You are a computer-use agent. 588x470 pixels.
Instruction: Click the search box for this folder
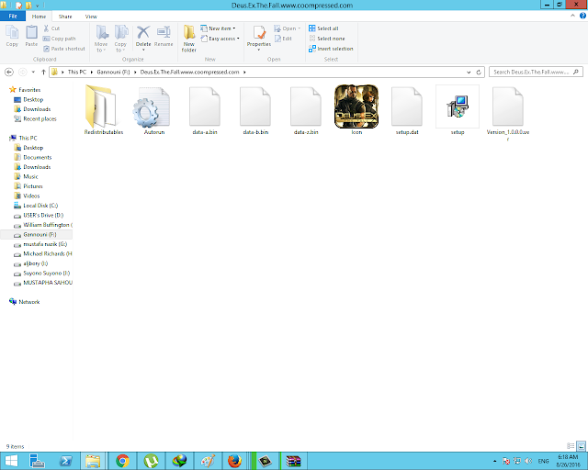(x=536, y=72)
